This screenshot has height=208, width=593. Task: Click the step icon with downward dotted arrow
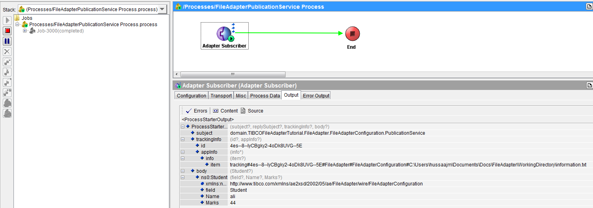coord(7,72)
